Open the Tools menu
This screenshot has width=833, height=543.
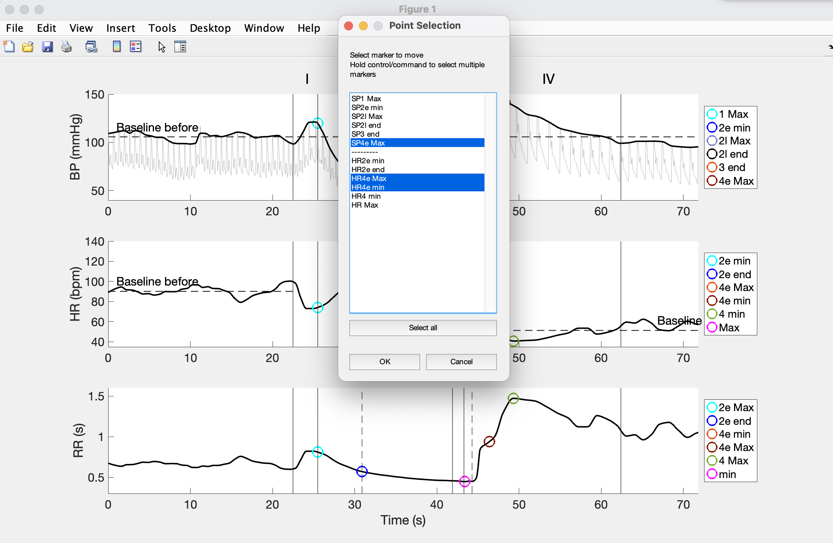162,28
